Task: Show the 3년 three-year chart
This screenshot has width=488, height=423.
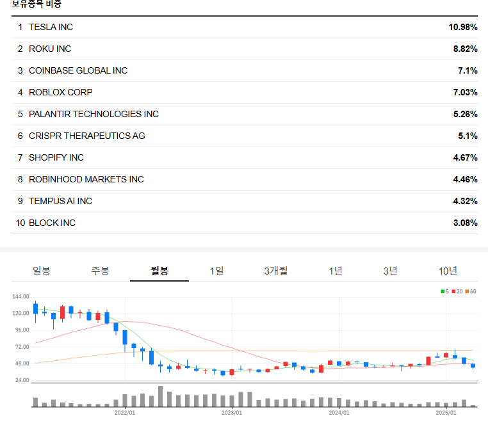Action: point(390,271)
